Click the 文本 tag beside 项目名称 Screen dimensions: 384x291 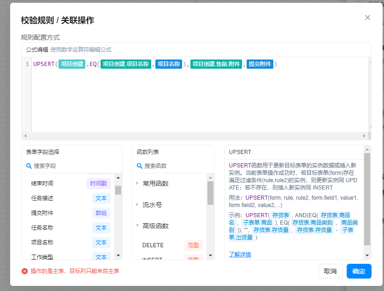[x=101, y=242]
